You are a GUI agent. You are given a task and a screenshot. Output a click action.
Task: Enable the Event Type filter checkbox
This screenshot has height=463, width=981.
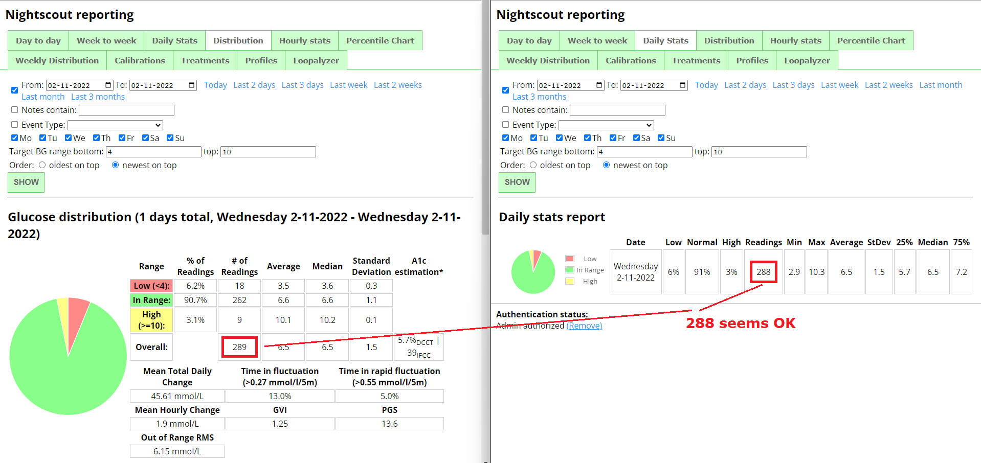tap(14, 124)
